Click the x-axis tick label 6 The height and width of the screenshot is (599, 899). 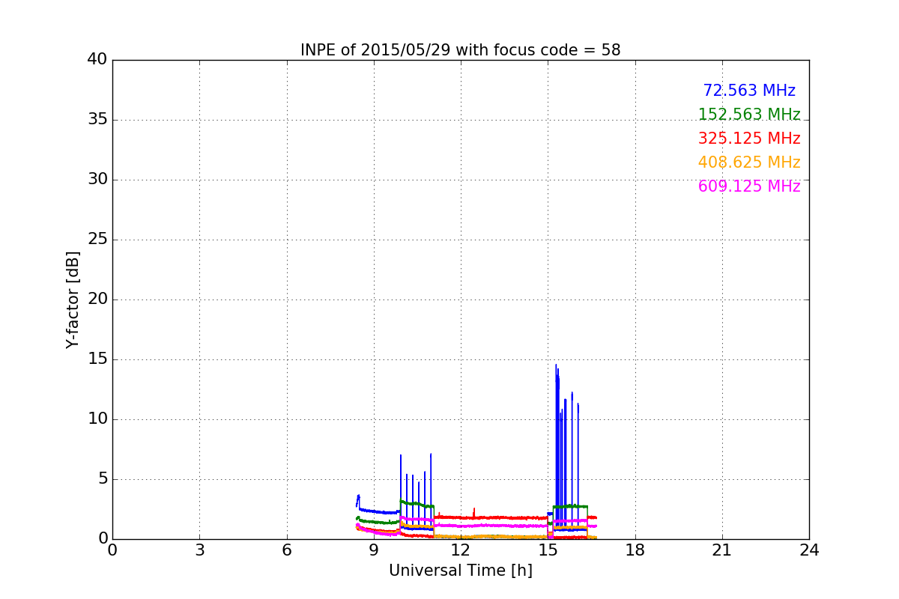[287, 550]
